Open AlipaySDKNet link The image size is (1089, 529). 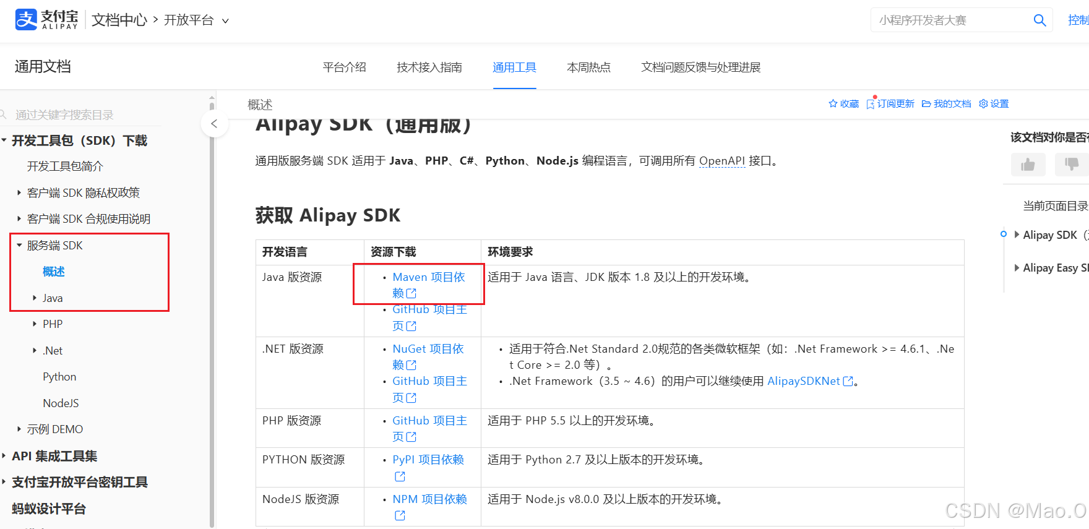804,381
